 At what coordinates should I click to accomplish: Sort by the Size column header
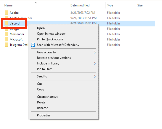(140, 5)
